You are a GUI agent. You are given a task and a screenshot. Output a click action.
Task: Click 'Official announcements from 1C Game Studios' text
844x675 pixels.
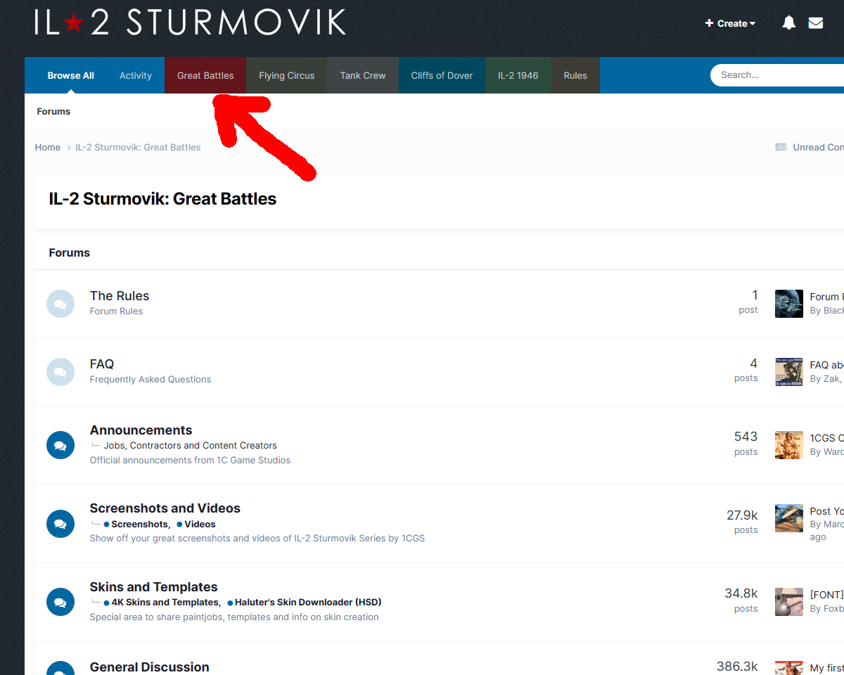[x=190, y=460]
